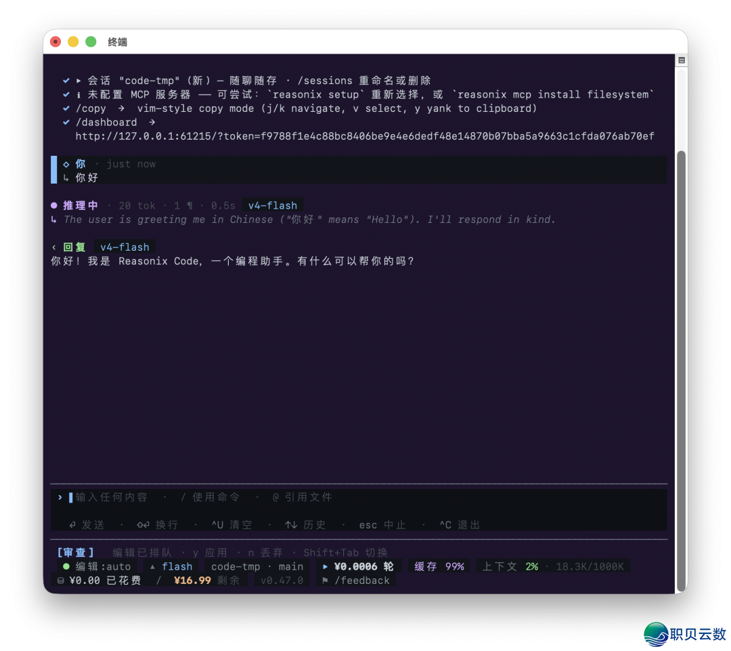The image size is (731, 651).
Task: Click the terminal scrollbar thumb
Action: [x=681, y=371]
